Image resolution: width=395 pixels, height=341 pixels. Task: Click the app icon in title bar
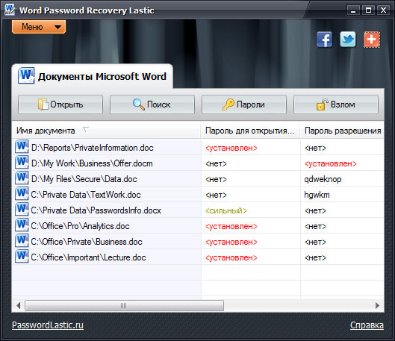[10, 10]
